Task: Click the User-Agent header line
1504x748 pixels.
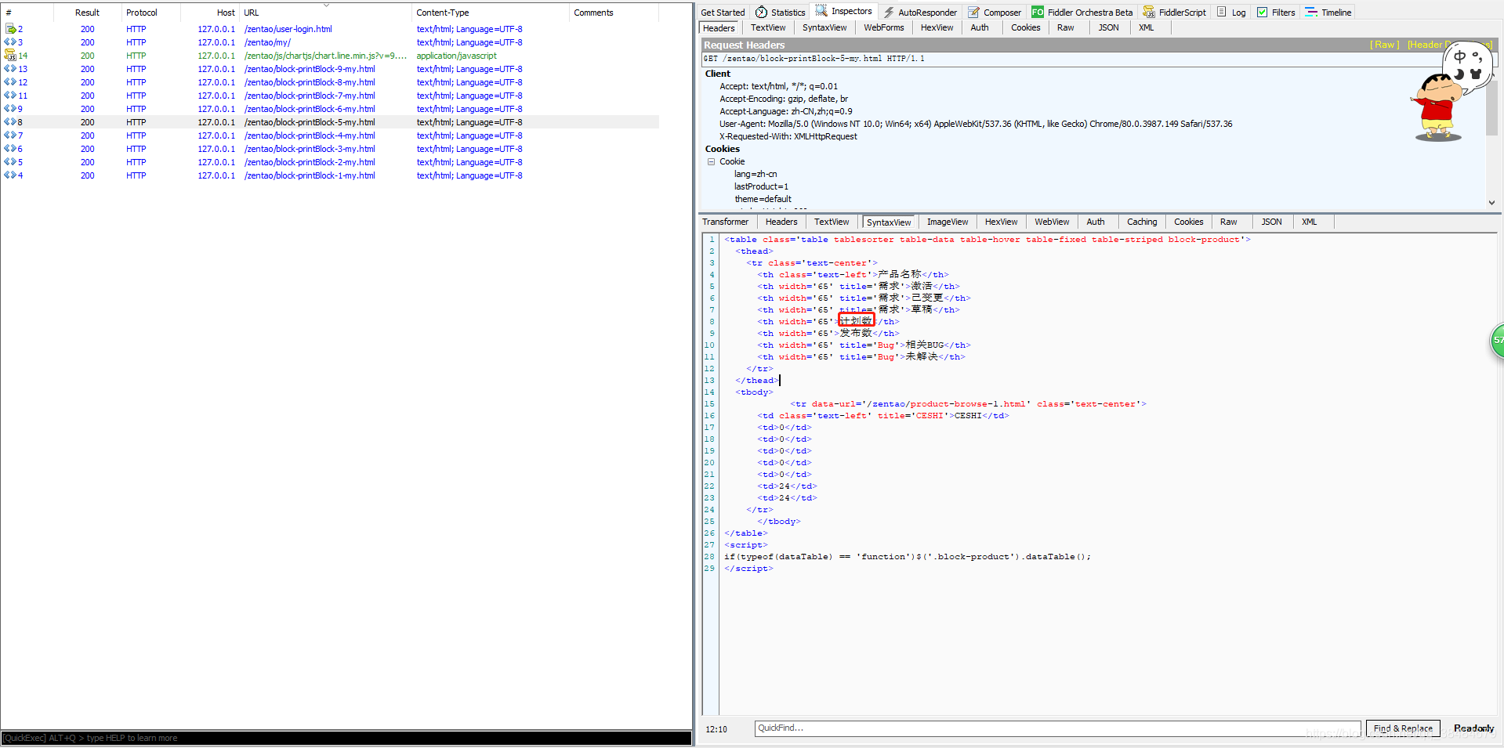Action: 976,124
